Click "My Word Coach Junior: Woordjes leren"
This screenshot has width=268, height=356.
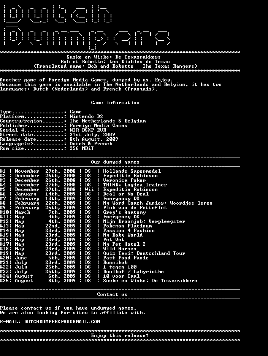point(158,203)
